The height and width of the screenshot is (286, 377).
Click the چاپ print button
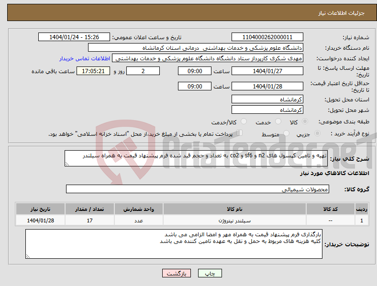pyautogui.click(x=210, y=273)
